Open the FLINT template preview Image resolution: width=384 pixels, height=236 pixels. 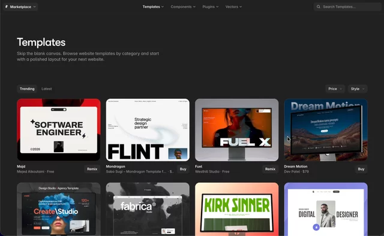pos(148,130)
